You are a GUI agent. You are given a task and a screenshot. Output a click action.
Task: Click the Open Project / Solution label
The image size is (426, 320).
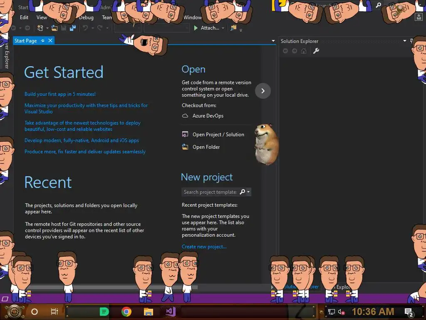click(x=218, y=135)
